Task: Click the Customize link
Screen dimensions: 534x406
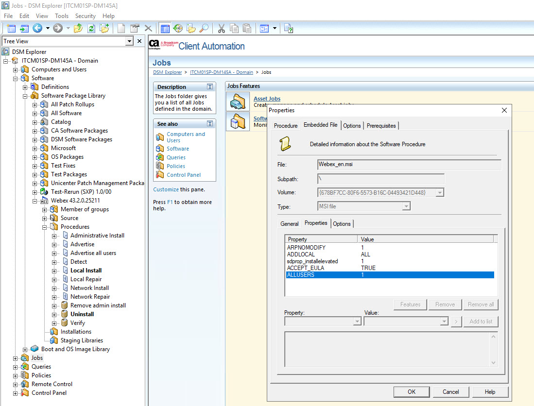Action: 166,189
